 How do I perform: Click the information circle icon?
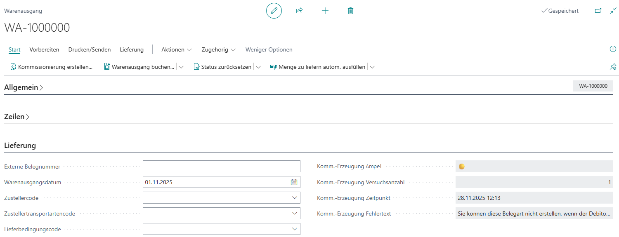(613, 49)
